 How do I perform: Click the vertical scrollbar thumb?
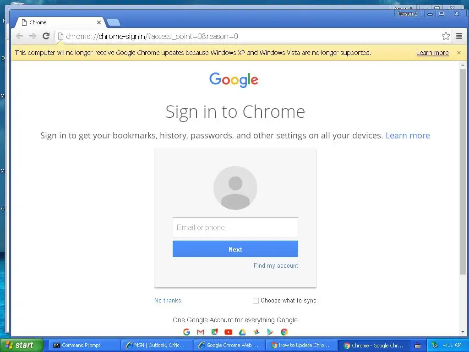point(463,171)
